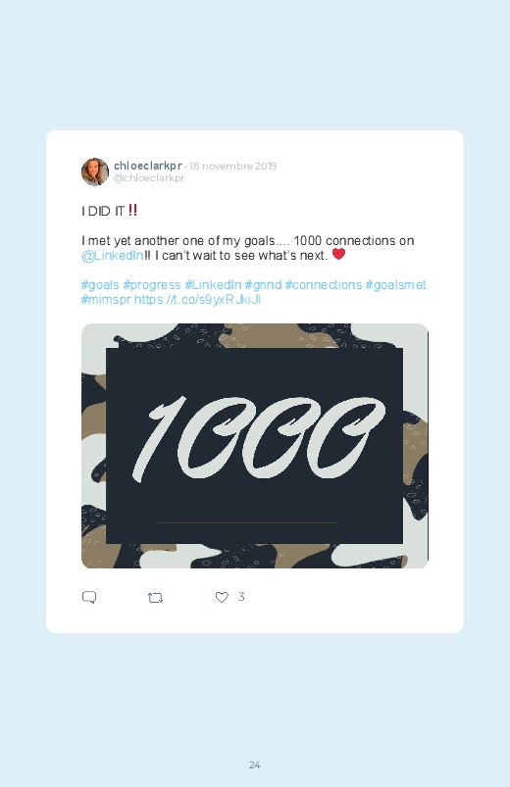
Task: Click the reply speech bubble icon
Action: [89, 597]
